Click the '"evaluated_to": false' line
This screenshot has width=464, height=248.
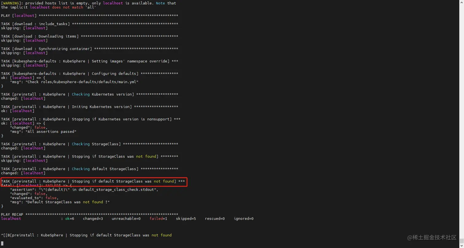[34, 198]
